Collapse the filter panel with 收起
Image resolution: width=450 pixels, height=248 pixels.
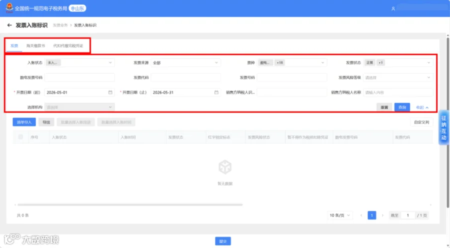click(x=422, y=107)
